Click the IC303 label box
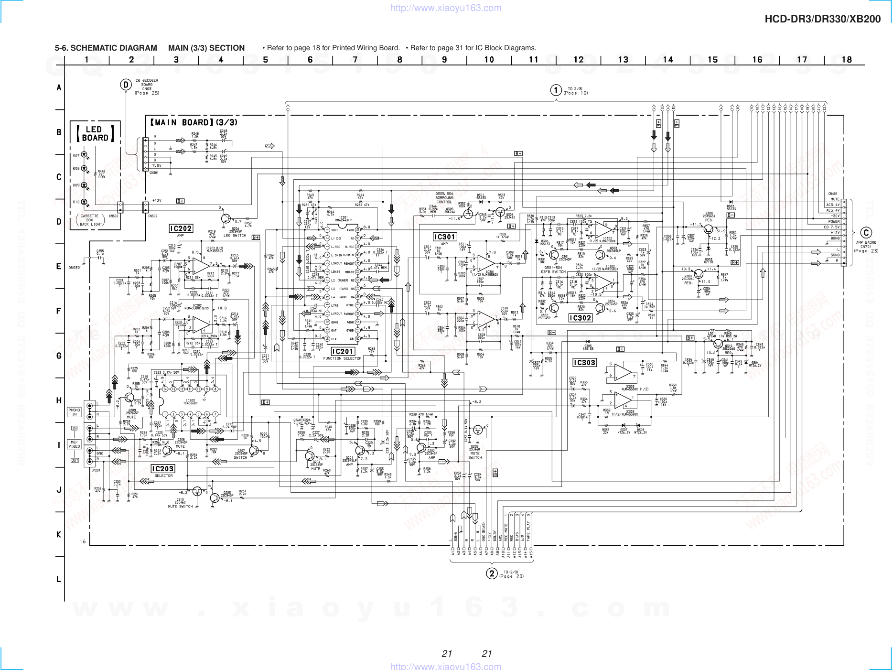The width and height of the screenshot is (893, 670). click(x=584, y=363)
